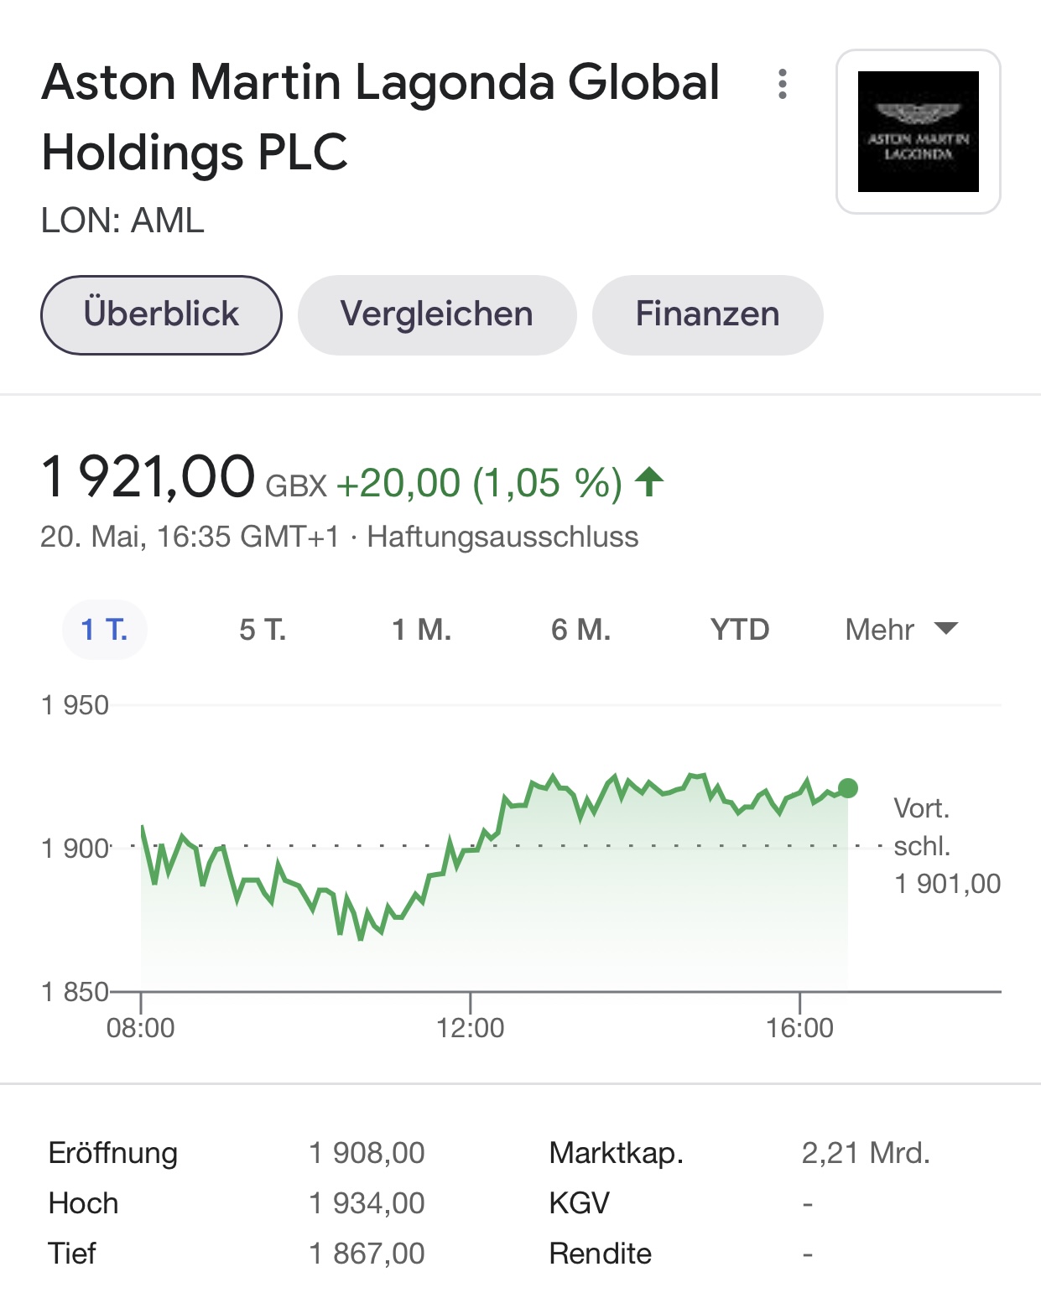
Task: Choose the YTD chart range
Action: coord(739,629)
